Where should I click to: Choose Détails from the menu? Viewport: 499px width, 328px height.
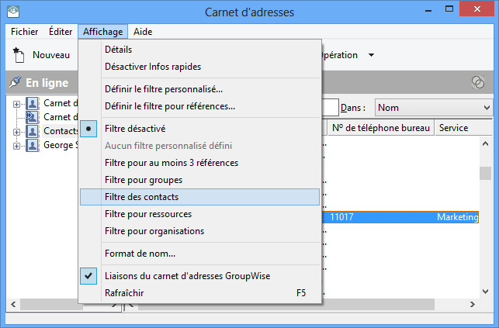tap(199, 50)
